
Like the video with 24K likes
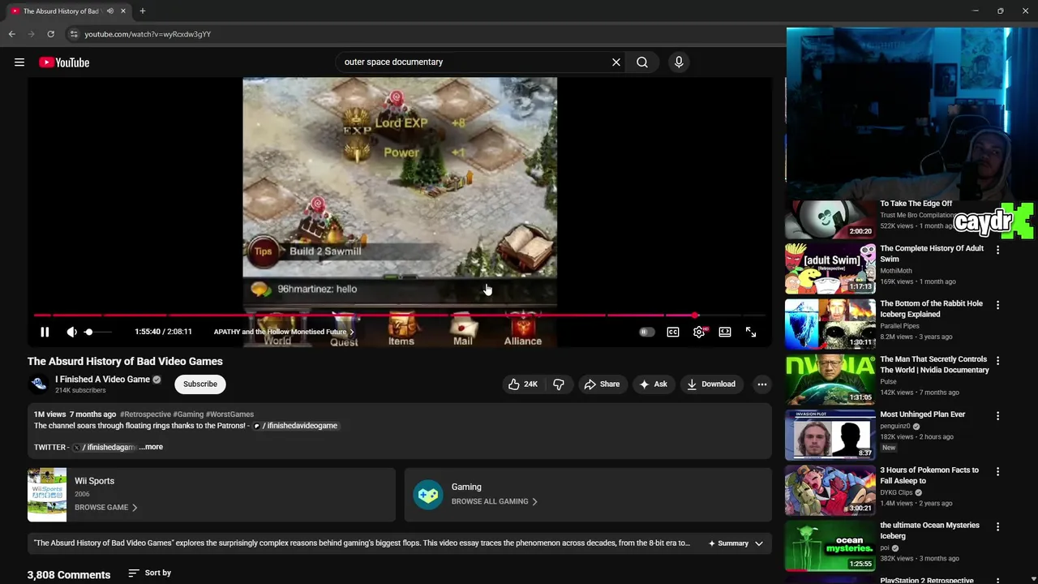click(x=522, y=384)
